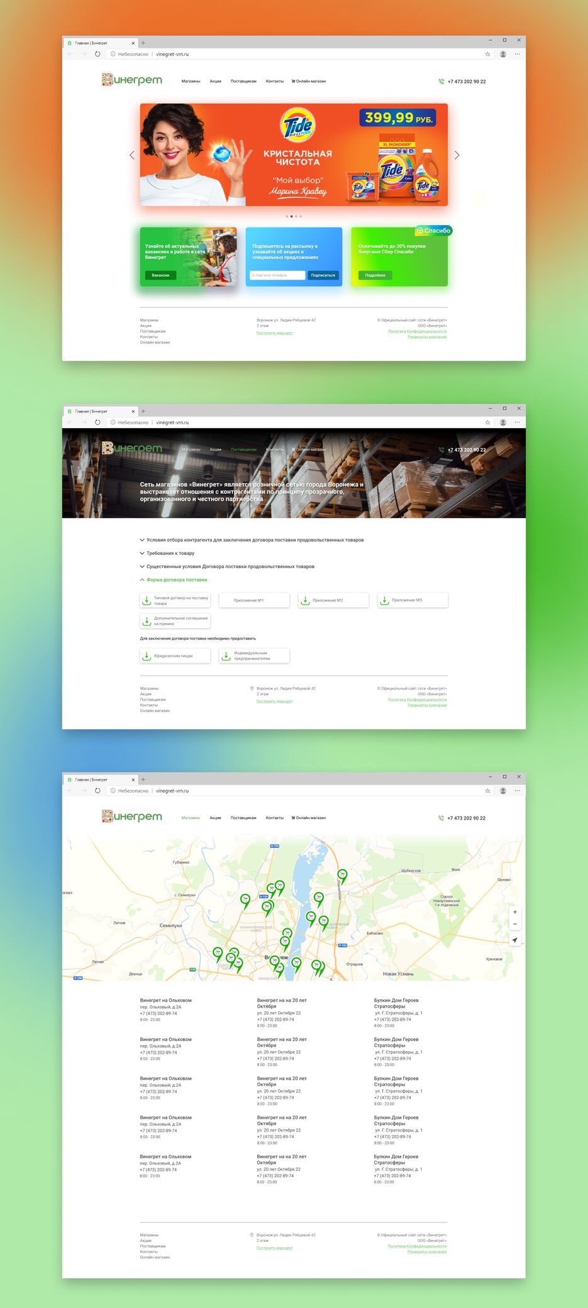The height and width of the screenshot is (1308, 588).
Task: Click the back arrow in the homepage browser
Action: (x=70, y=54)
